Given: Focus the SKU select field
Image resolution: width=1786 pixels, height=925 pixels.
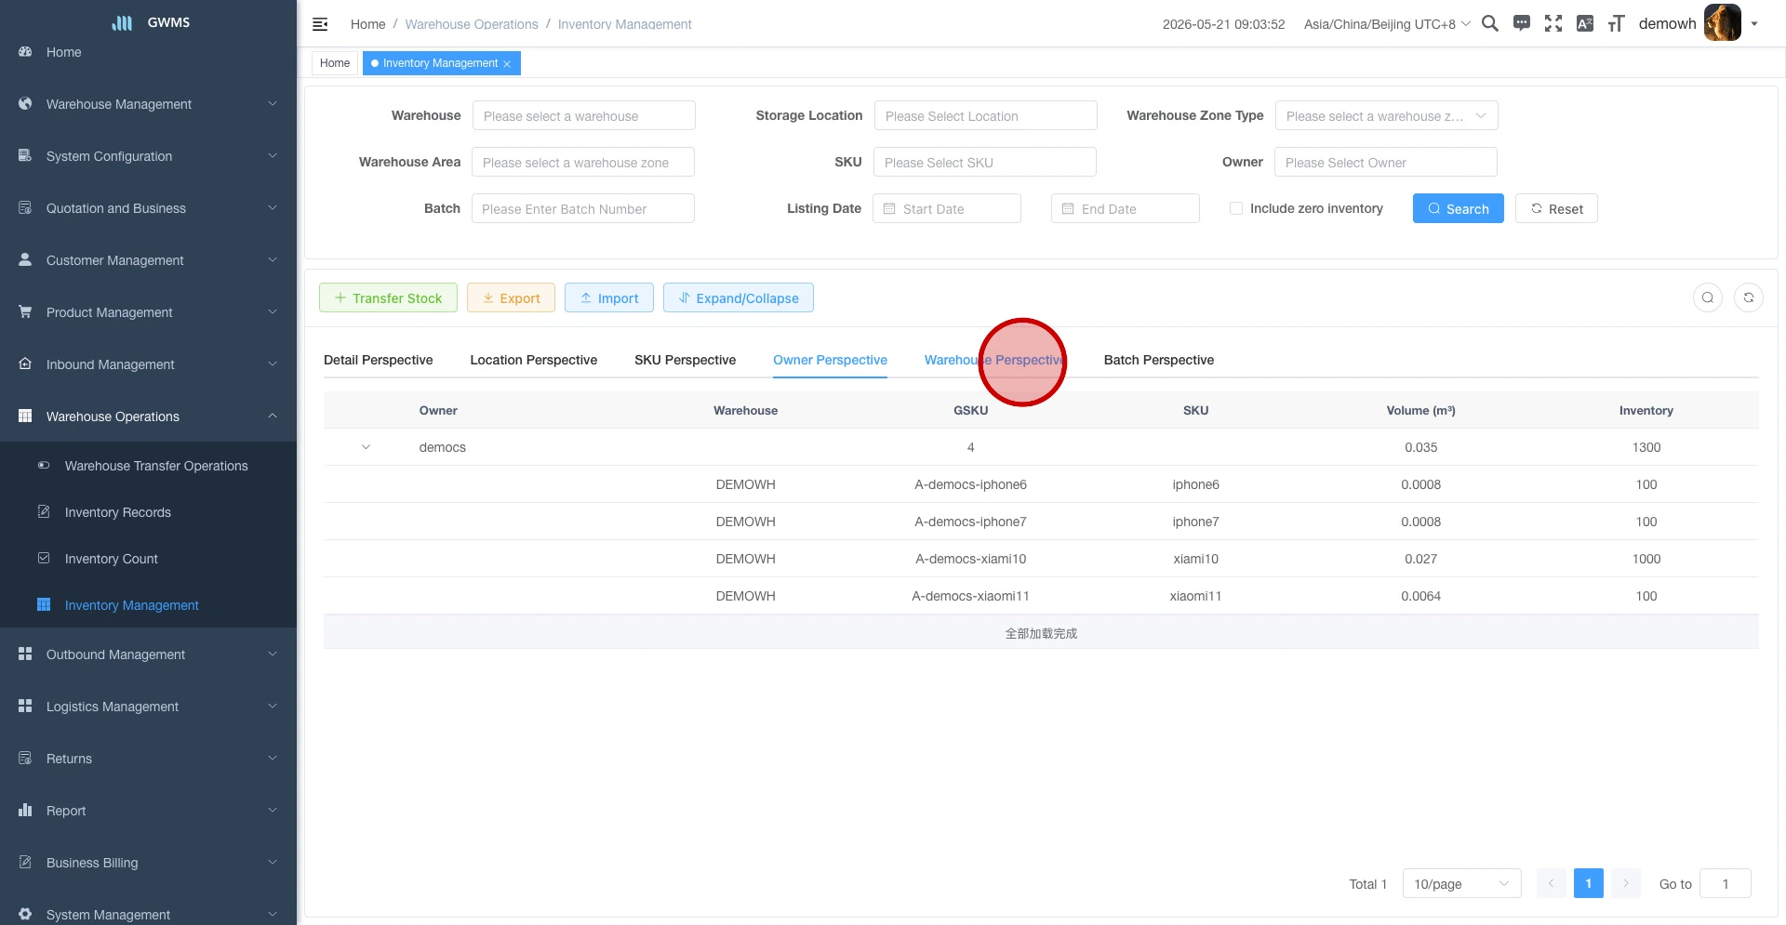Looking at the screenshot, I should 984,162.
